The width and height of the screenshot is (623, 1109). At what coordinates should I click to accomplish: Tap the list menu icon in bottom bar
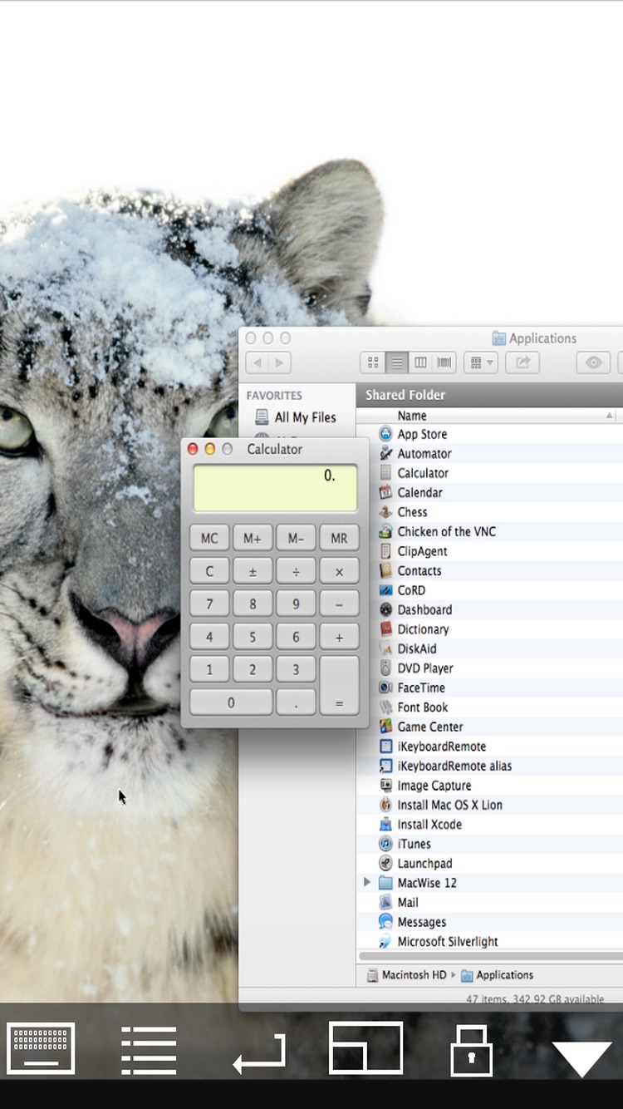(149, 1050)
